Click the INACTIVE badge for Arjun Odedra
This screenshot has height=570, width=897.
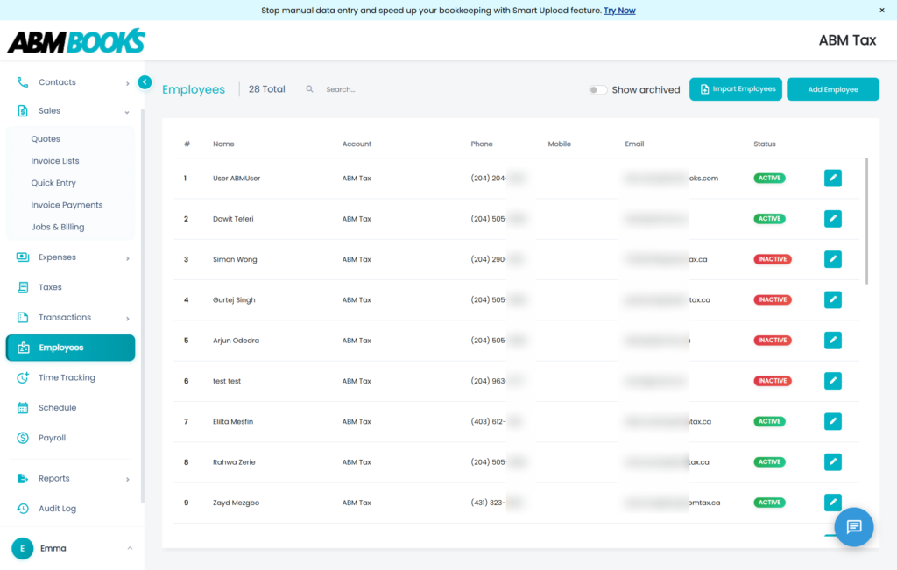point(773,341)
